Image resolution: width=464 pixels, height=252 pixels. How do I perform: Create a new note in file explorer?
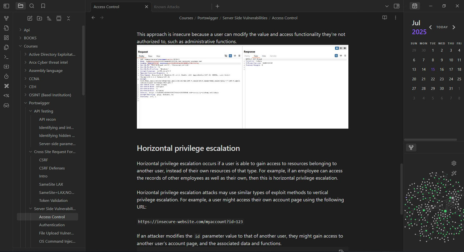30,18
